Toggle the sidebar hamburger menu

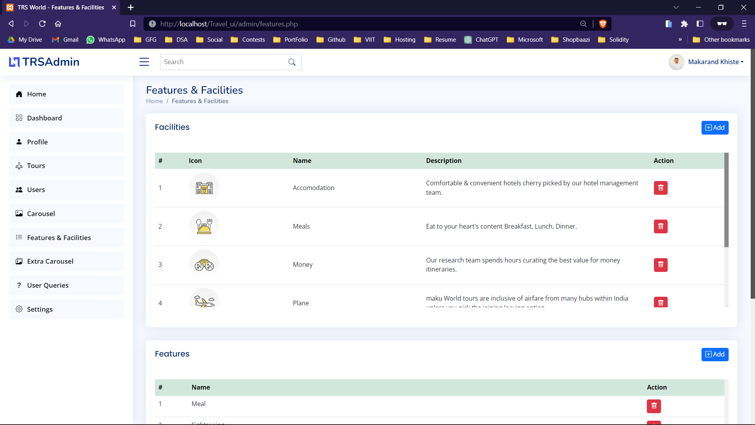click(144, 62)
